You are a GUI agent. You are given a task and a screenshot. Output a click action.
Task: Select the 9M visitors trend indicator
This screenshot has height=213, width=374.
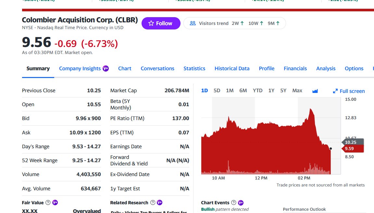pos(274,23)
